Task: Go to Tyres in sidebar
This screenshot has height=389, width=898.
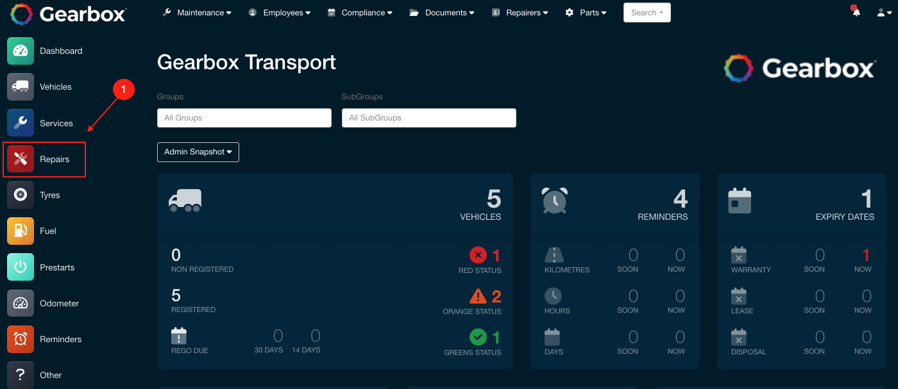Action: click(50, 195)
